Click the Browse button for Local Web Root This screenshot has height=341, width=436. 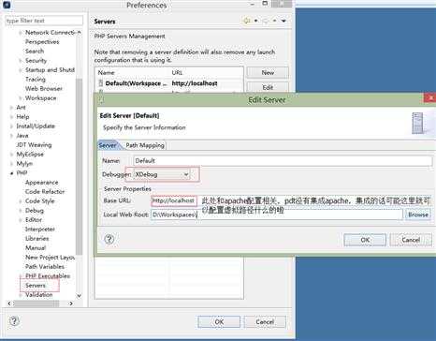[418, 215]
